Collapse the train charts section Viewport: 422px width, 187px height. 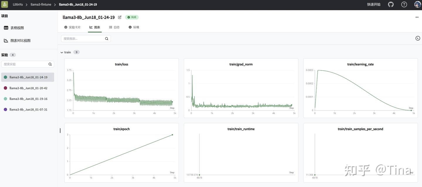[x=62, y=52]
